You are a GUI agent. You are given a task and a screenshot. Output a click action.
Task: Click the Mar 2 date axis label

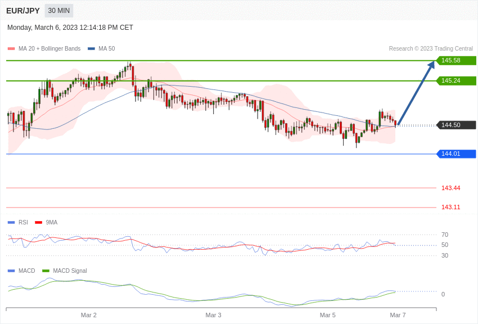tap(89, 315)
